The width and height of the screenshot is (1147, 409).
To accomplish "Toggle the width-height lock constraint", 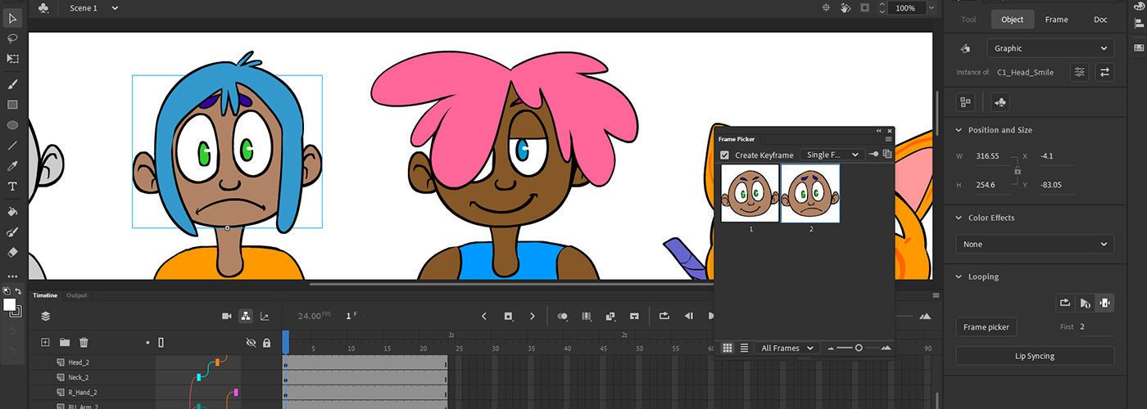I will pos(1017,170).
